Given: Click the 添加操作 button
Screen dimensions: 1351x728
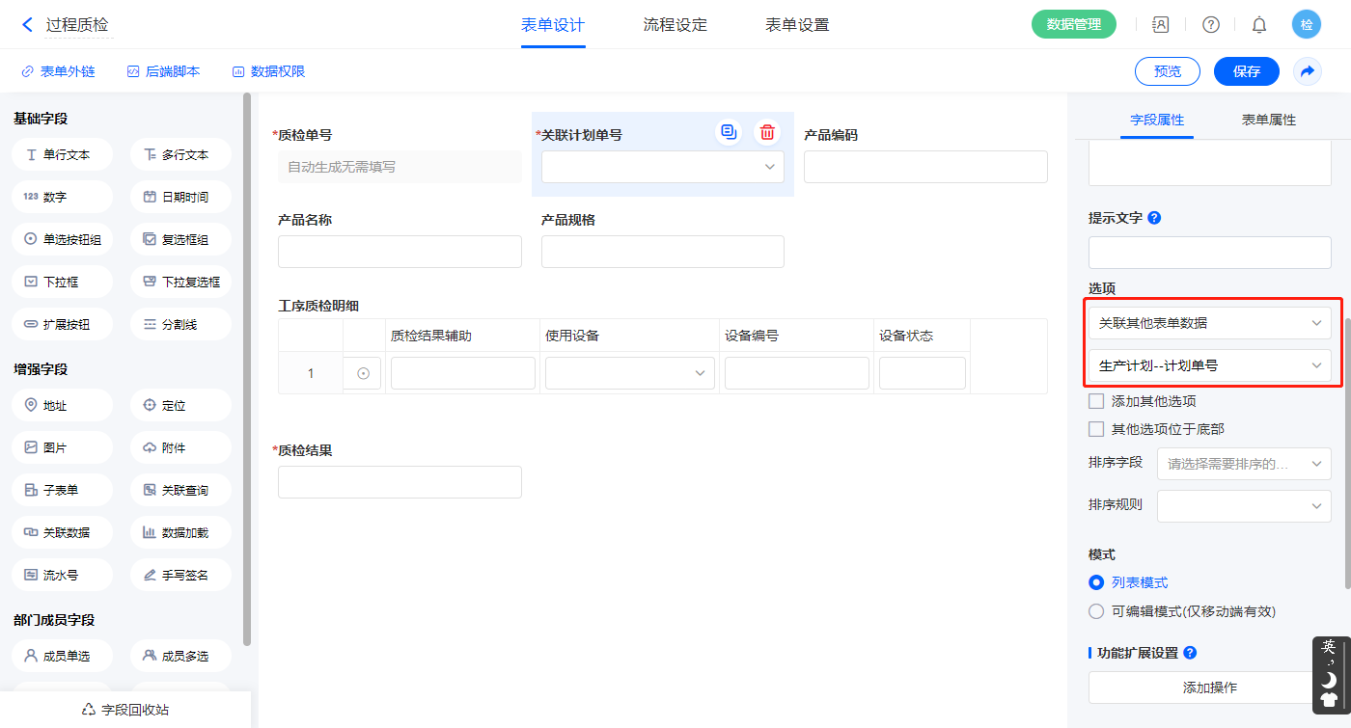Looking at the screenshot, I should [1209, 688].
